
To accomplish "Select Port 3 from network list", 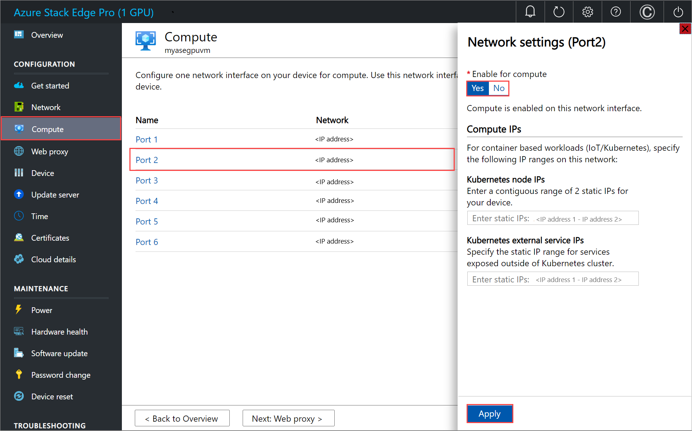I will point(147,180).
